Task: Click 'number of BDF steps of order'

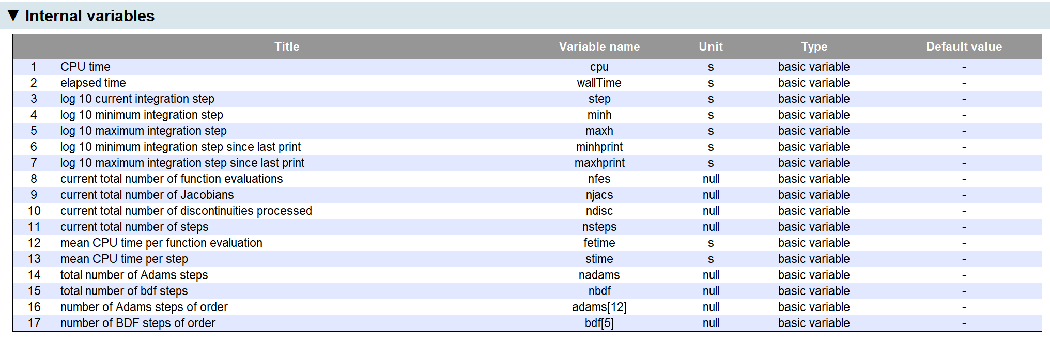Action: [137, 323]
